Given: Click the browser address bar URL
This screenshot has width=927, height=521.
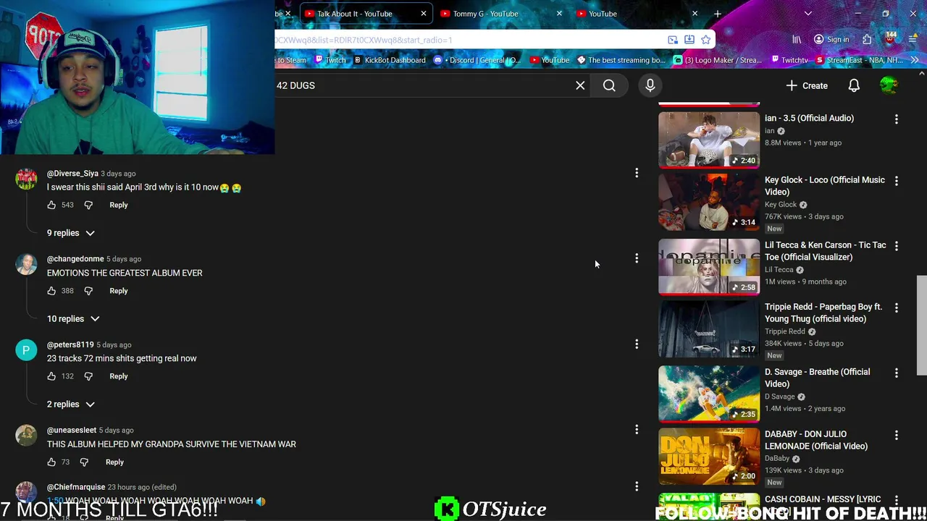Looking at the screenshot, I should 364,40.
